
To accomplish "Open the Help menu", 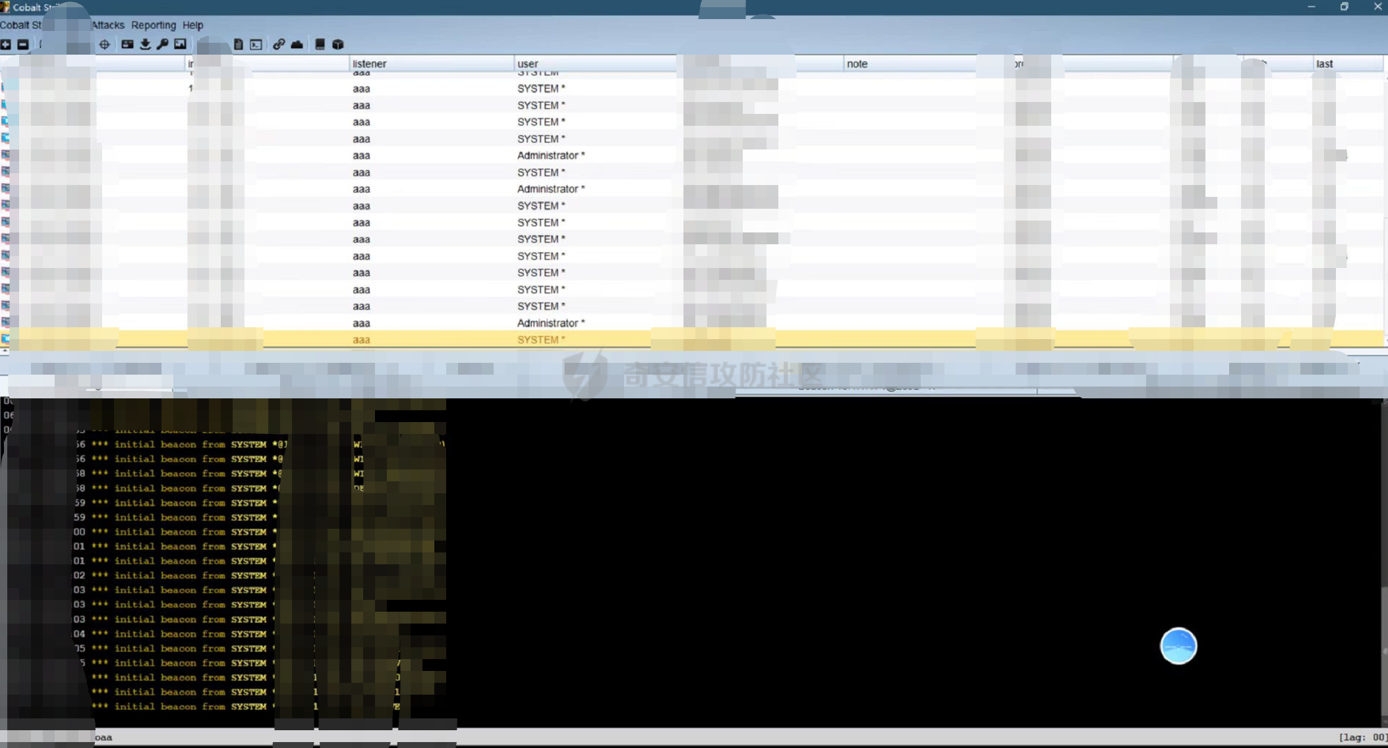I will pos(192,25).
